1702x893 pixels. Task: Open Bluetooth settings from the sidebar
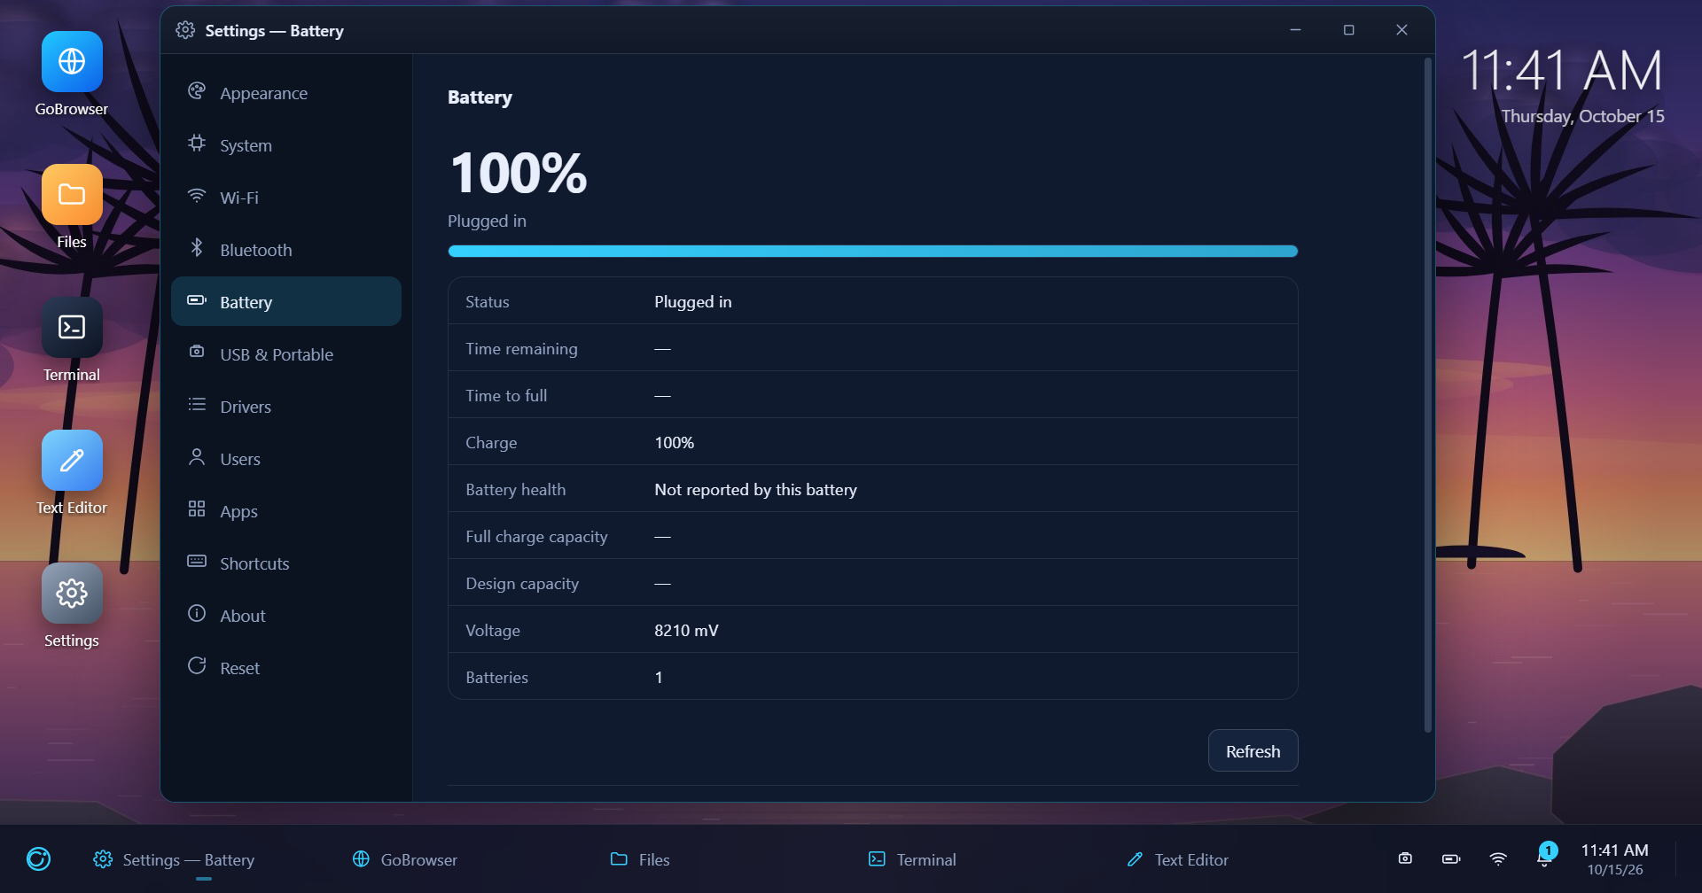pyautogui.click(x=285, y=250)
